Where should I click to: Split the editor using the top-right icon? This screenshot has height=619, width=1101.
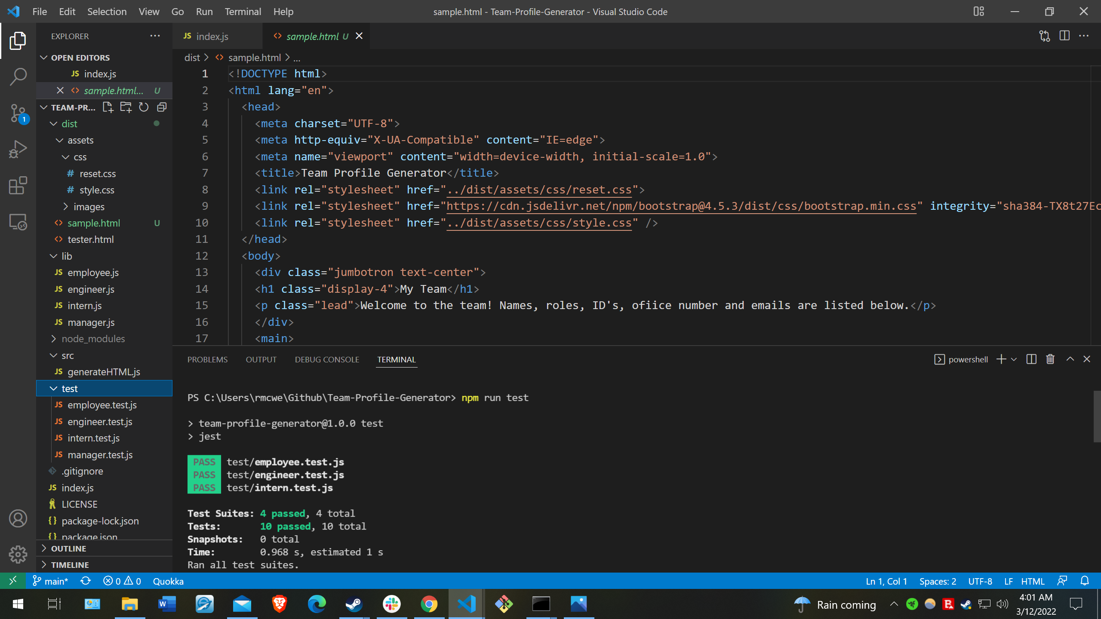(x=1065, y=36)
